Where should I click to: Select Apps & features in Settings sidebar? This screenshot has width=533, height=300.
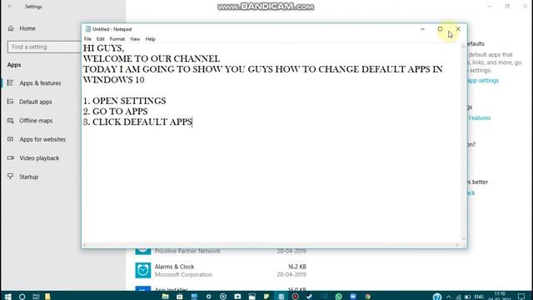click(40, 83)
